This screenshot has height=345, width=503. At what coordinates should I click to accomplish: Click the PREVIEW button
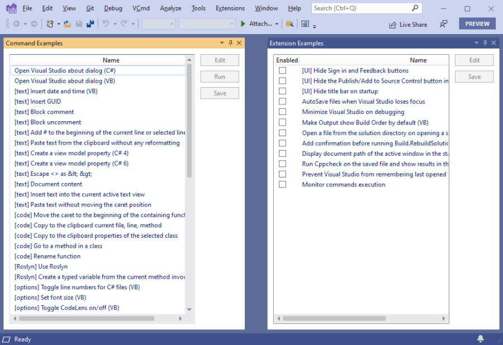477,23
